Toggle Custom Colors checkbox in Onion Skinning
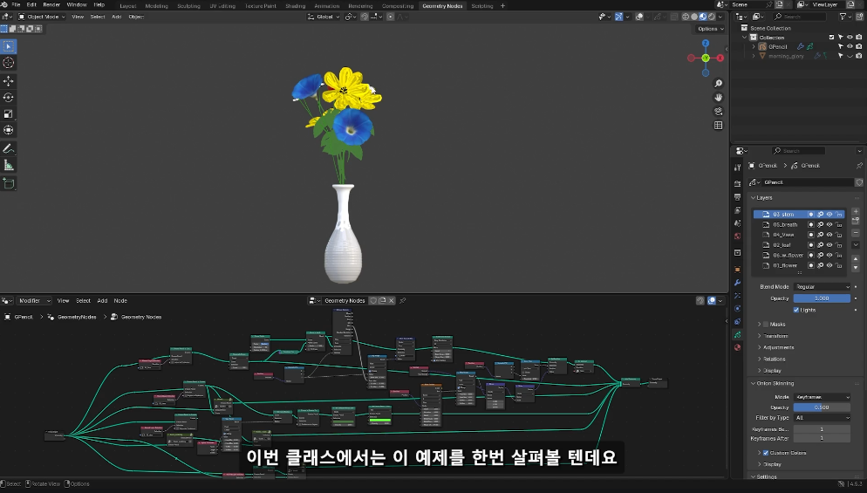This screenshot has height=493, width=867. pyautogui.click(x=766, y=453)
